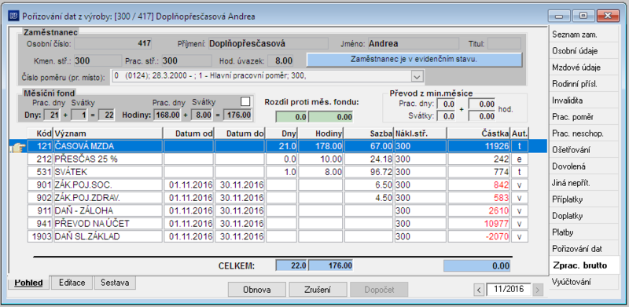This screenshot has height=307, width=629.
Task: Click the Obnova button
Action: point(257,290)
